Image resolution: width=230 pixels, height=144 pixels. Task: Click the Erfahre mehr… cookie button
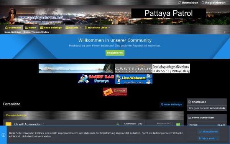coord(208,138)
